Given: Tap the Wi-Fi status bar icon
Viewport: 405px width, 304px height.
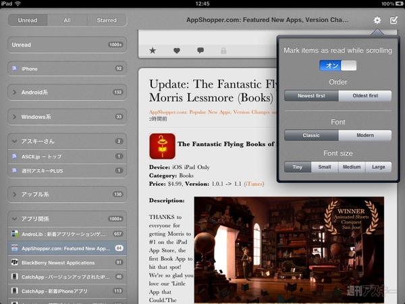Looking at the screenshot, I should 18,3.
